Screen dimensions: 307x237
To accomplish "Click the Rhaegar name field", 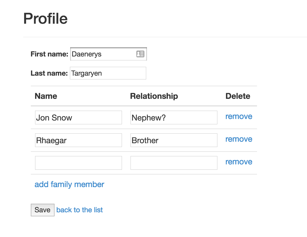I will pyautogui.click(x=78, y=140).
